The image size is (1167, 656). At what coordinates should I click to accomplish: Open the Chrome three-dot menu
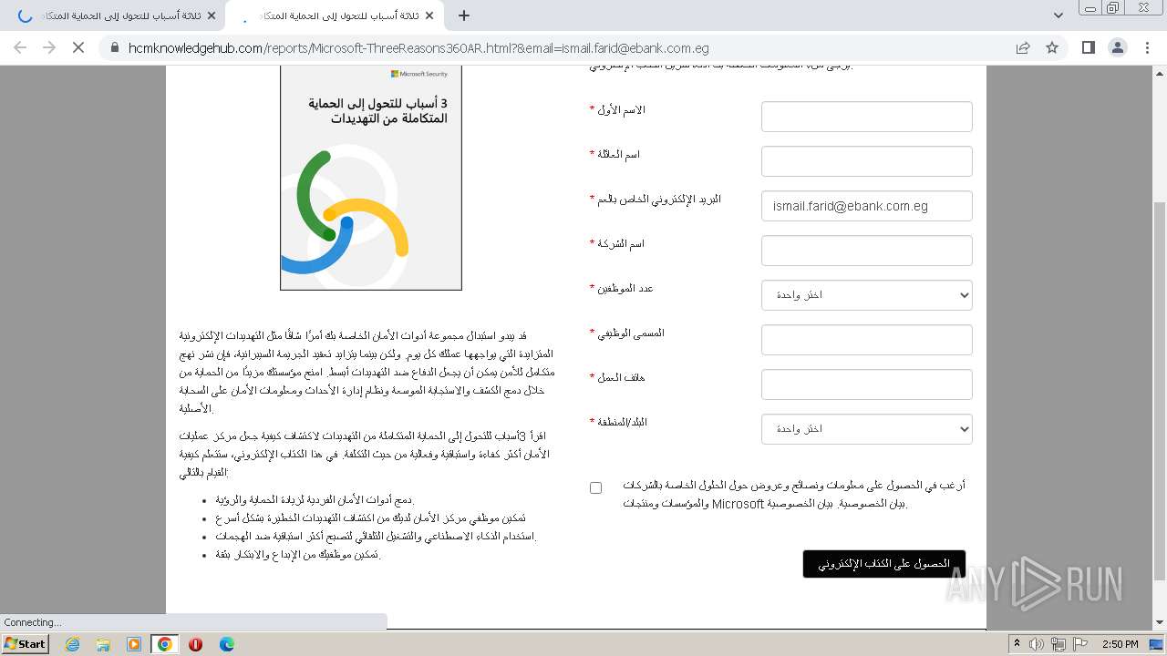[x=1148, y=47]
